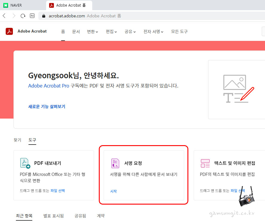This screenshot has height=224, width=265.
Task: Select the 계약 tab
Action: (101, 216)
